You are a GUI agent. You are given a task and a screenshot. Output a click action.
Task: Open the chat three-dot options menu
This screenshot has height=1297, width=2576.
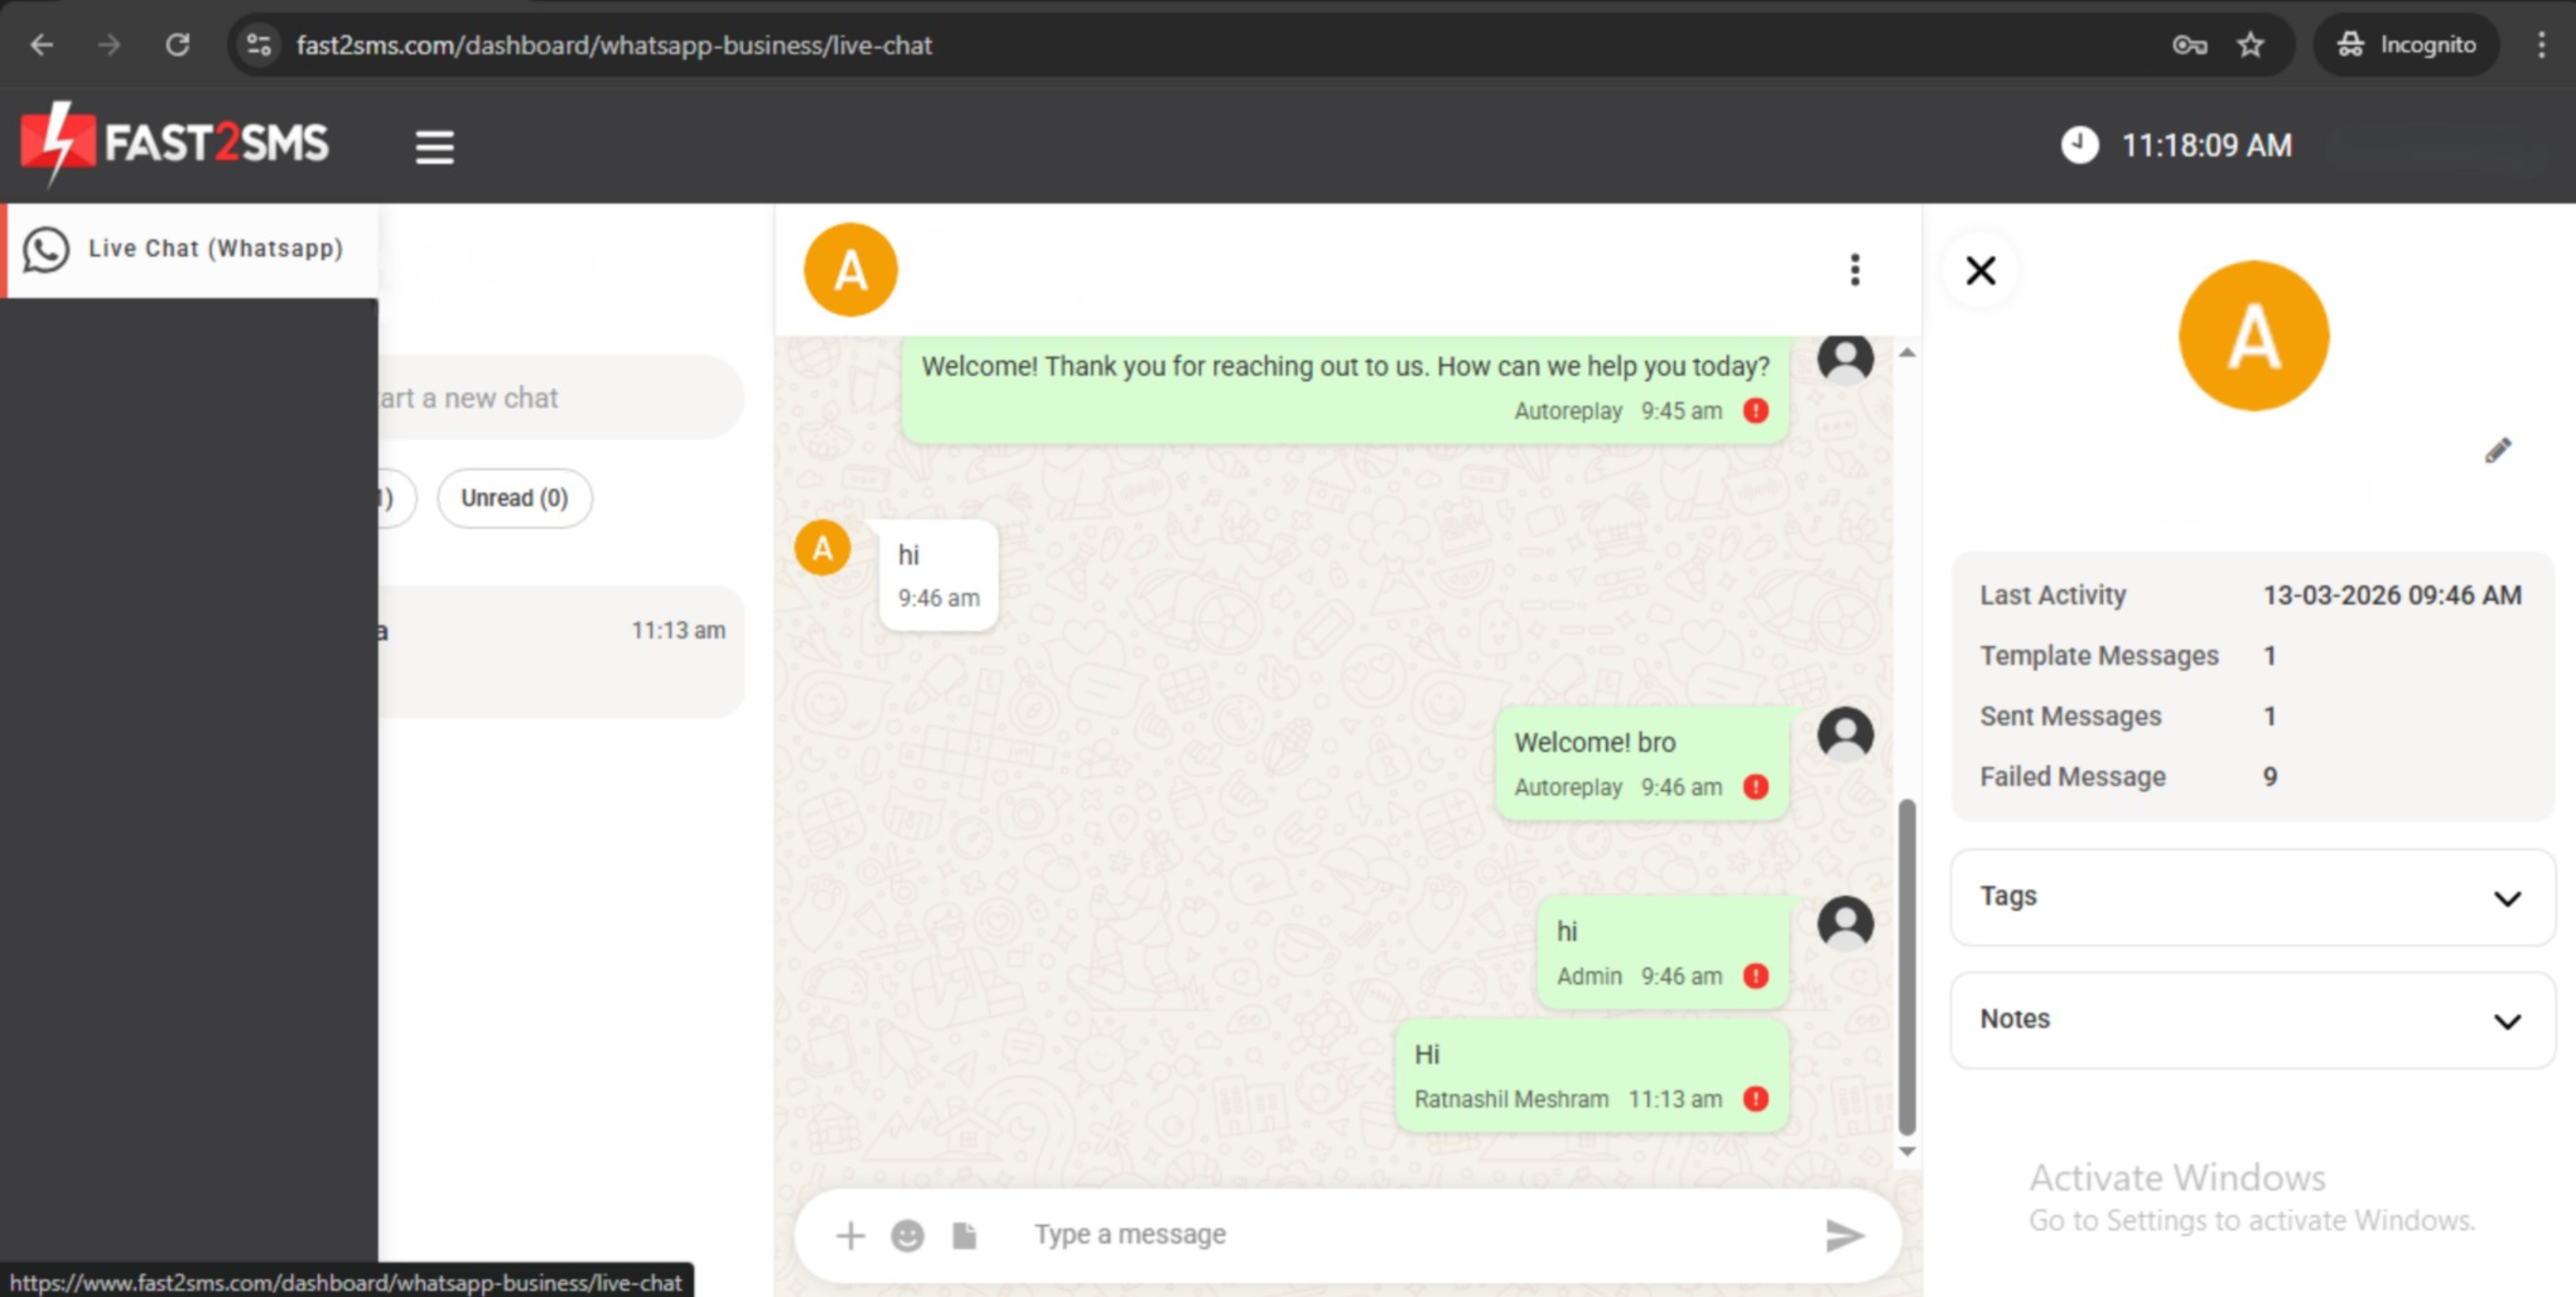point(1854,270)
